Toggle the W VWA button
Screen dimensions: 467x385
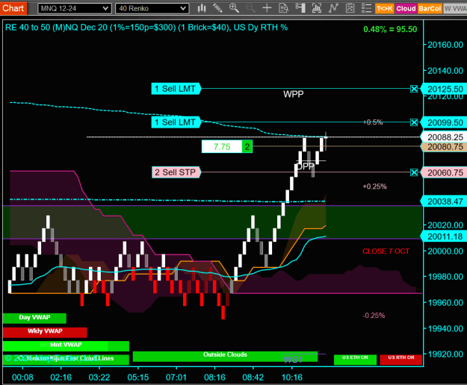(455, 9)
